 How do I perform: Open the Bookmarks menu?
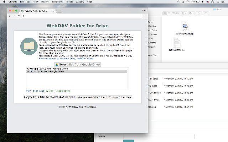click(57, 2)
